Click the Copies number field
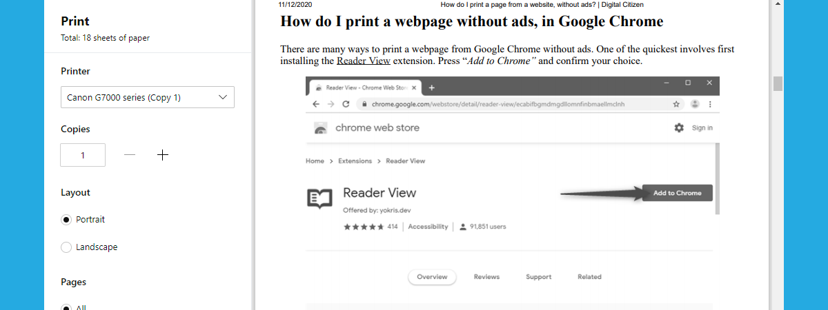 pyautogui.click(x=83, y=155)
